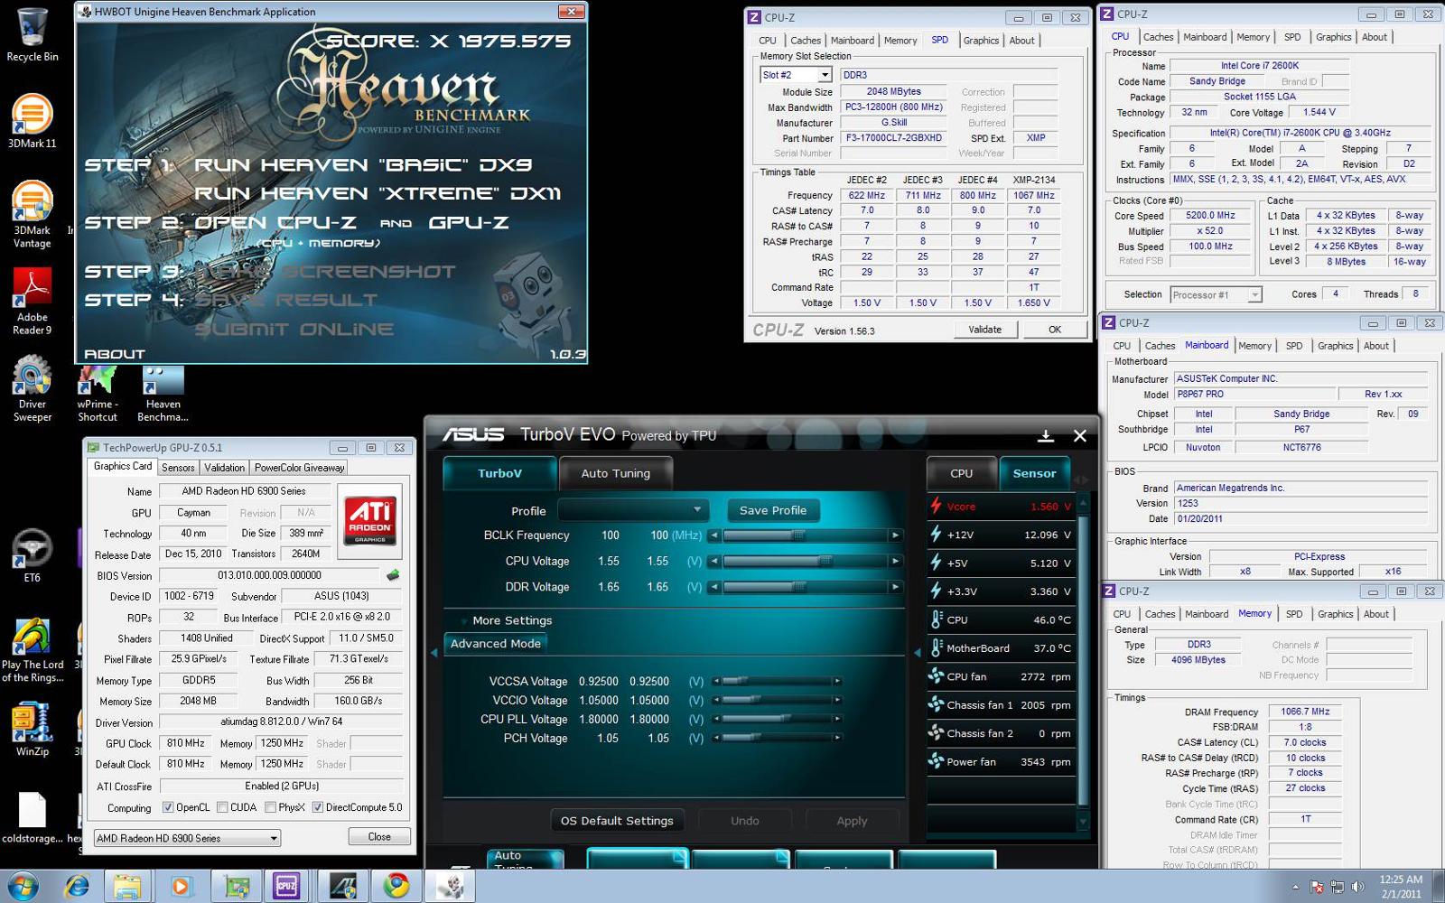The image size is (1445, 903).
Task: Open the Memory tab in CPU-Z SPD window
Action: [x=900, y=41]
